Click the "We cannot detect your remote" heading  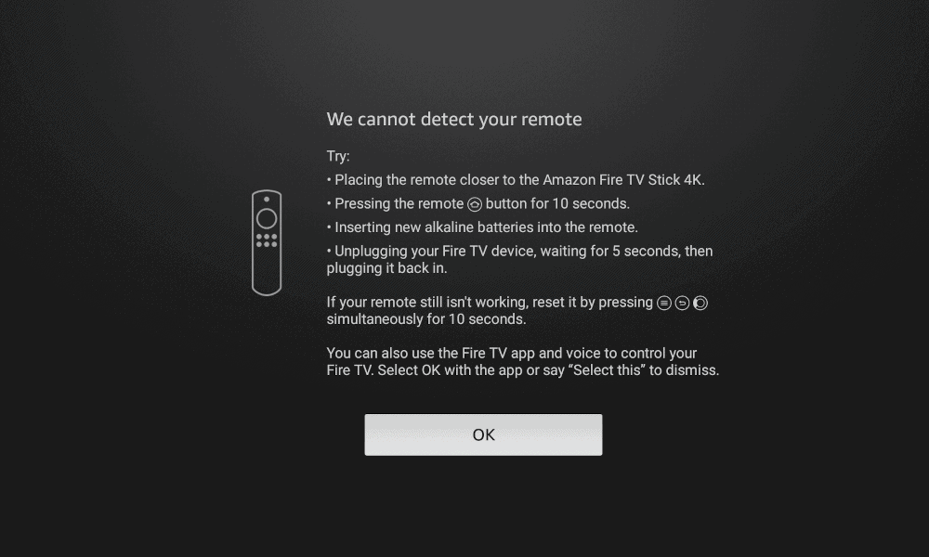[454, 119]
